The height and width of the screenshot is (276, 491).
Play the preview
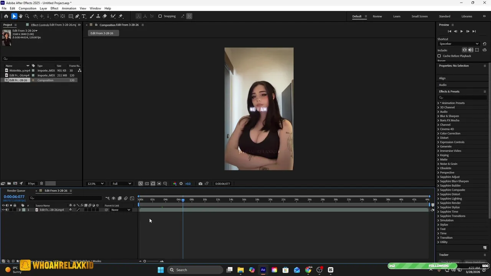point(461,31)
